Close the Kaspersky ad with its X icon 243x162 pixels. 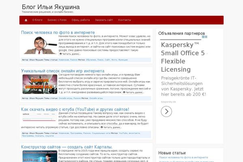[x=206, y=37]
